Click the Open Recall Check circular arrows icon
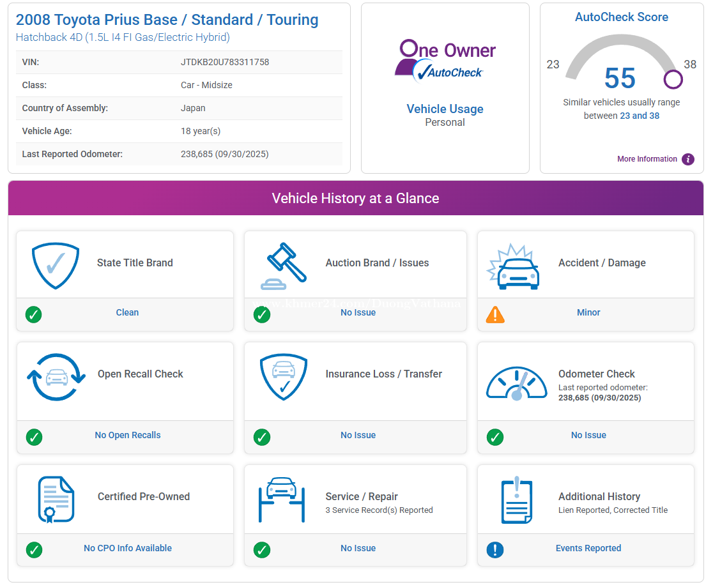This screenshot has width=713, height=587. (x=56, y=377)
